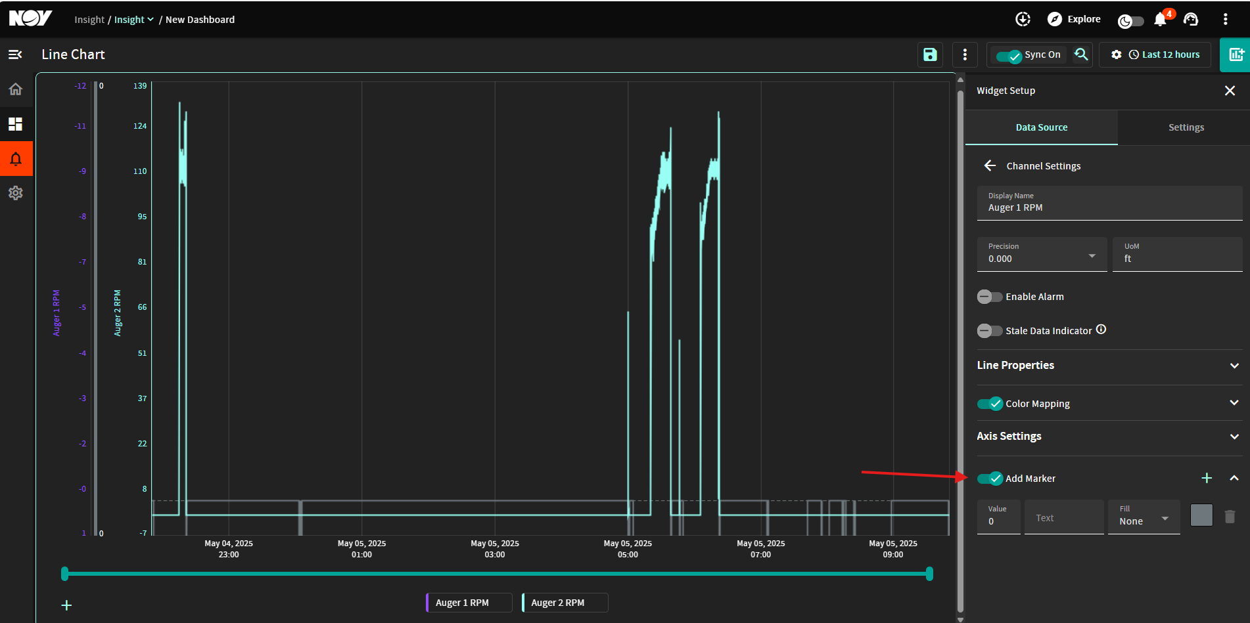This screenshot has height=623, width=1250.
Task: Open the marker Fill dropdown
Action: 1144,517
